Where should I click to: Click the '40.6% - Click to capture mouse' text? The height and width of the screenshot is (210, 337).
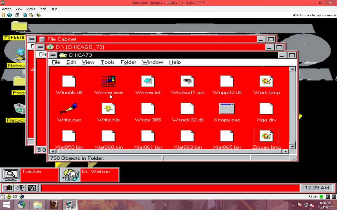(315, 15)
